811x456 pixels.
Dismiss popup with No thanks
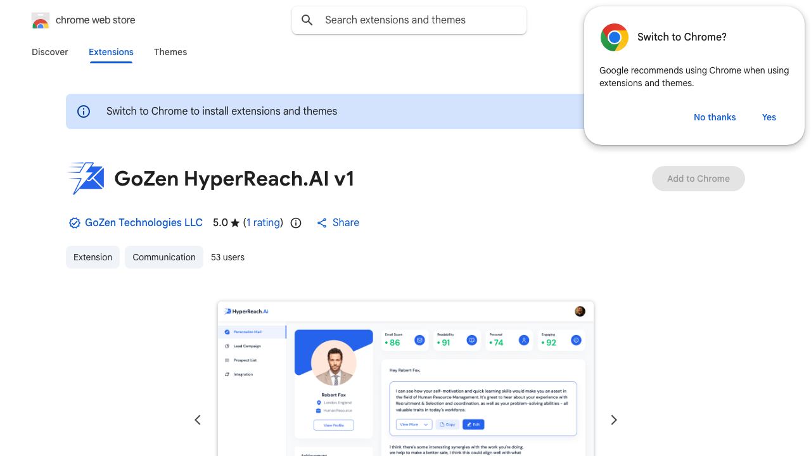[715, 117]
